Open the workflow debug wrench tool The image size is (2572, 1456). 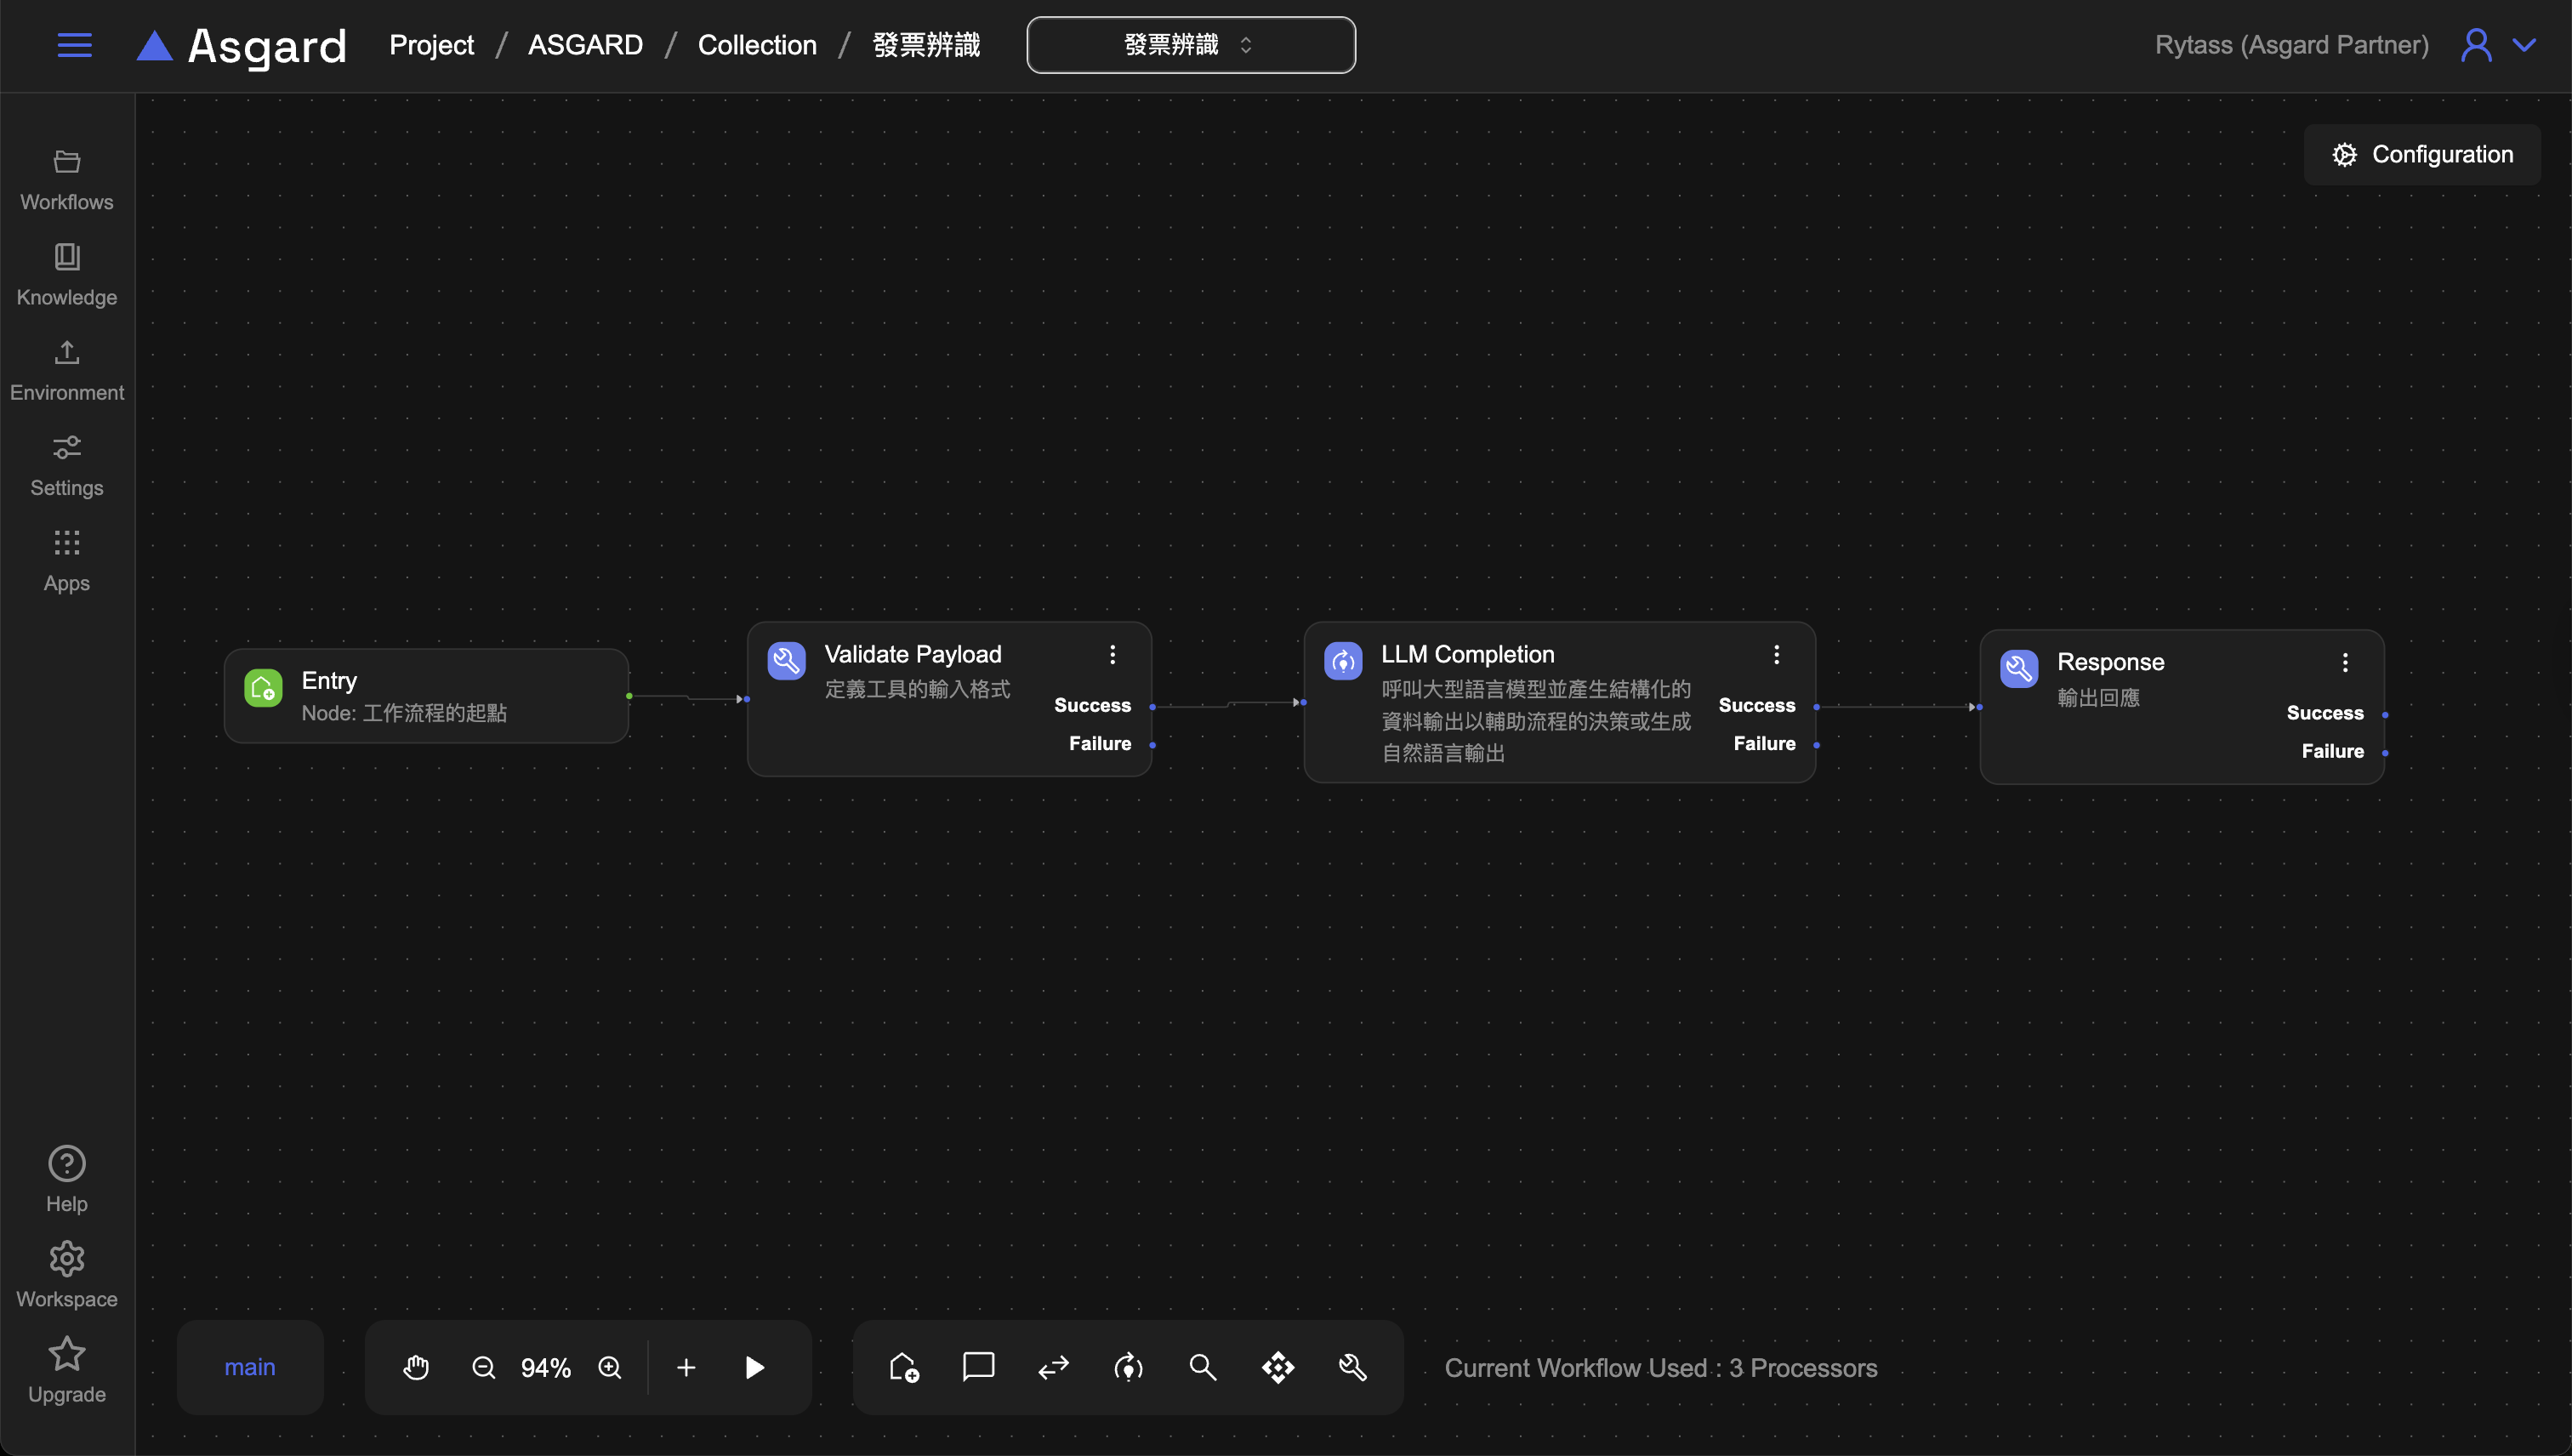pos(1352,1367)
